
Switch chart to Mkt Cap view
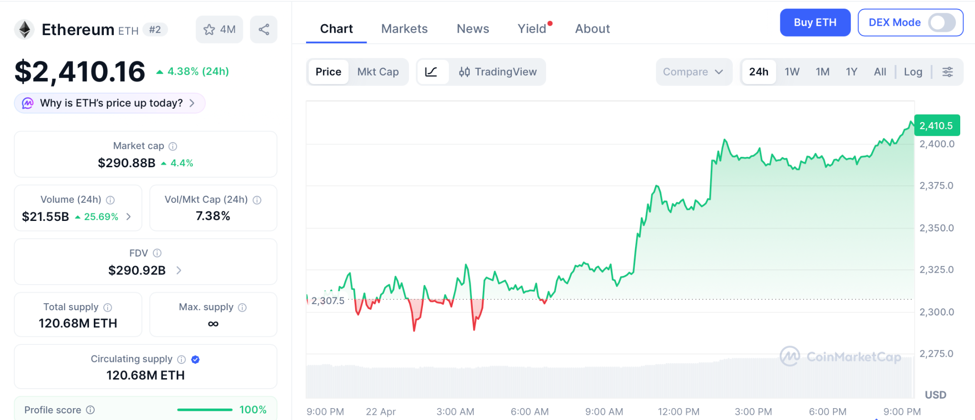tap(378, 72)
